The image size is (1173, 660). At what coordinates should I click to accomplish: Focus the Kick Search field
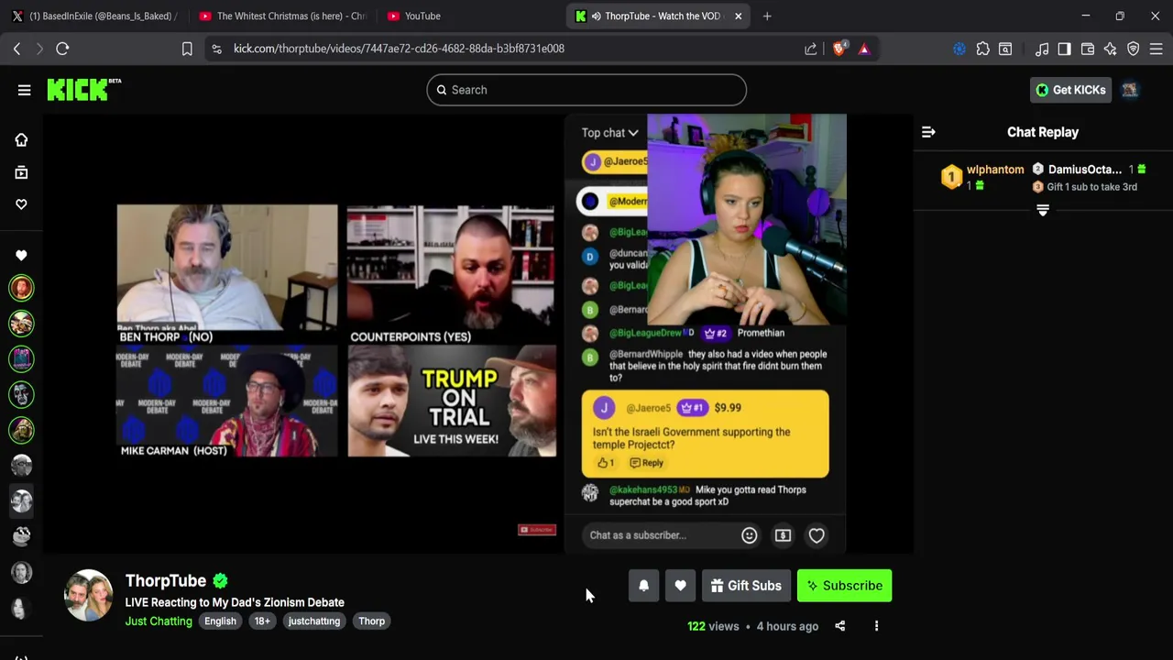[586, 90]
